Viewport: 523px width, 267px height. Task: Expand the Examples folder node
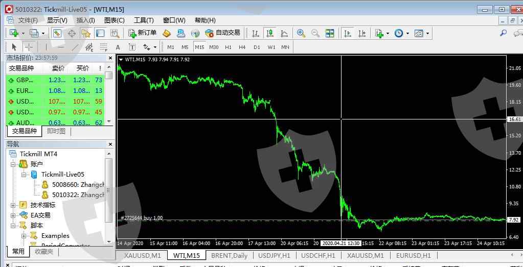[x=24, y=236]
